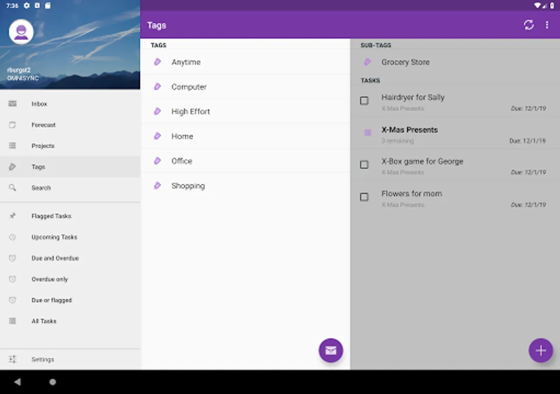Select the Office tag label
The image size is (560, 394).
point(182,161)
